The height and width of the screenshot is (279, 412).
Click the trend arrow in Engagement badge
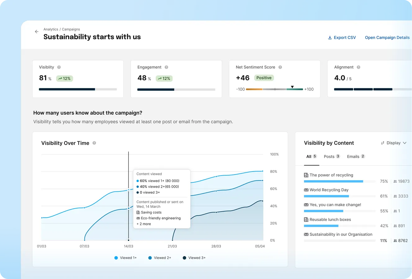click(x=159, y=79)
